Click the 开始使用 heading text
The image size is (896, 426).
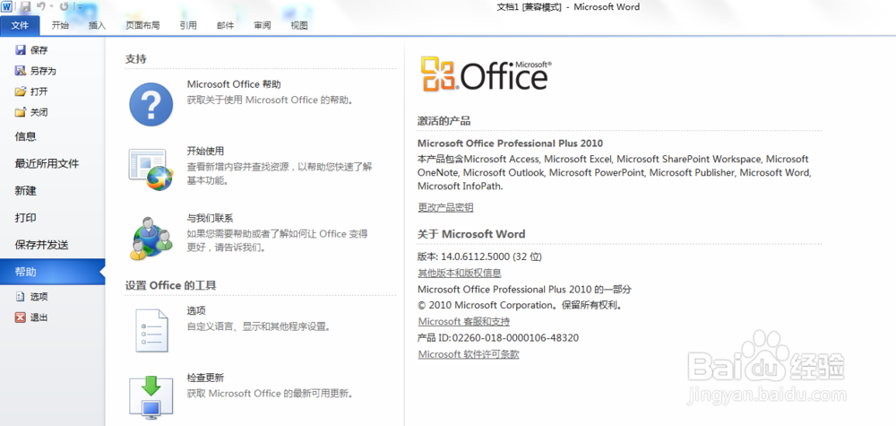(x=205, y=151)
